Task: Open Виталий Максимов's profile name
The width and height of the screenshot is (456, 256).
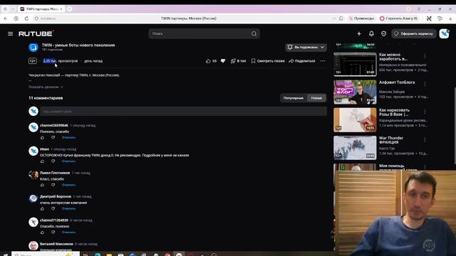Action: point(56,244)
